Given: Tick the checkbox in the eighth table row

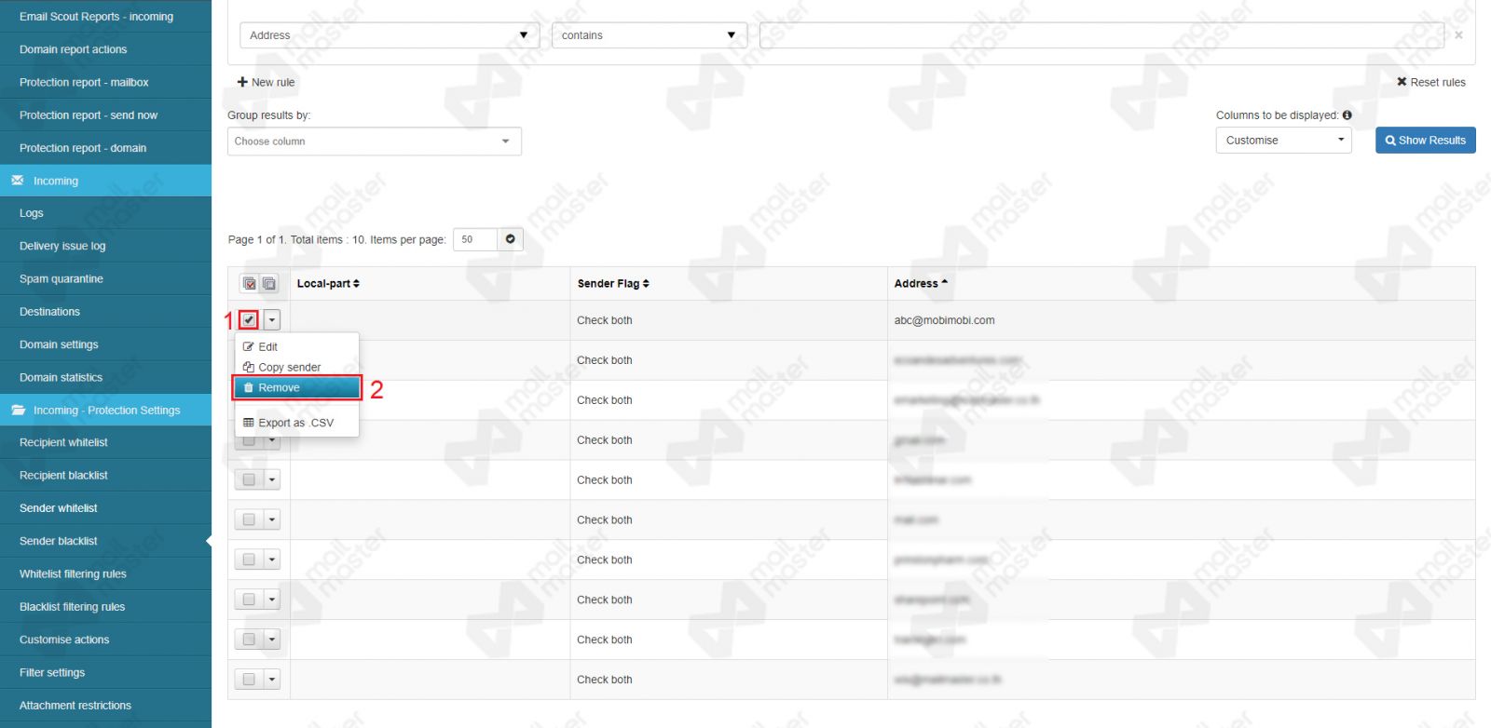Looking at the screenshot, I should pyautogui.click(x=249, y=600).
